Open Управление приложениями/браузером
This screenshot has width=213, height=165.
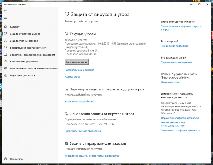[x=32, y=55]
